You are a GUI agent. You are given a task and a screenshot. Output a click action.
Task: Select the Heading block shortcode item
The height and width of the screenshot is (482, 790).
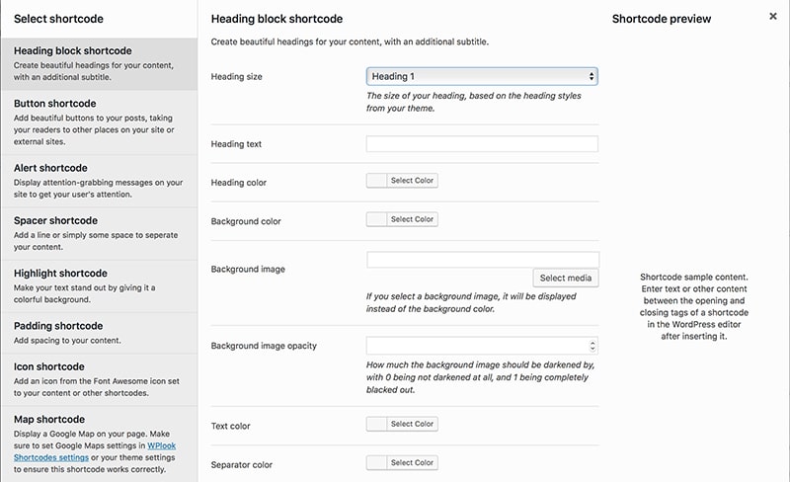click(100, 64)
